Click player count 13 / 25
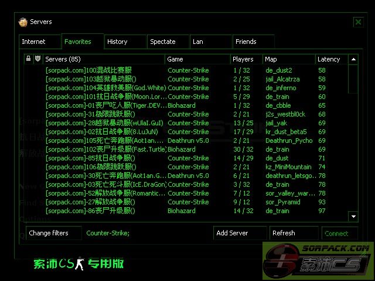This screenshot has height=281, width=375. click(x=243, y=123)
